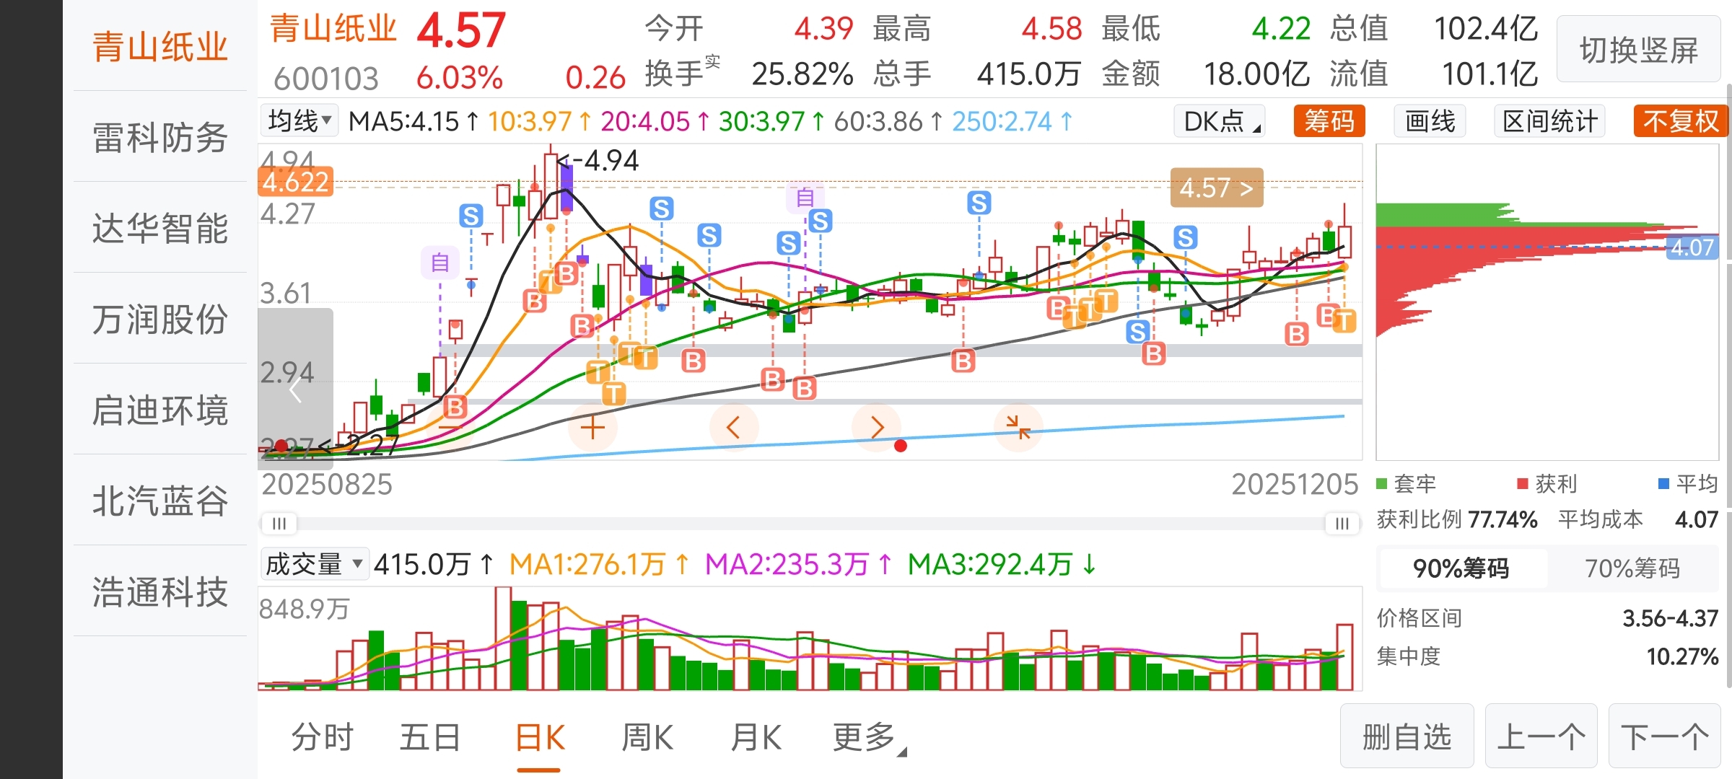Toggle the 筹码 chip distribution button
Screen dimensions: 1732x779
pyautogui.click(x=1329, y=121)
